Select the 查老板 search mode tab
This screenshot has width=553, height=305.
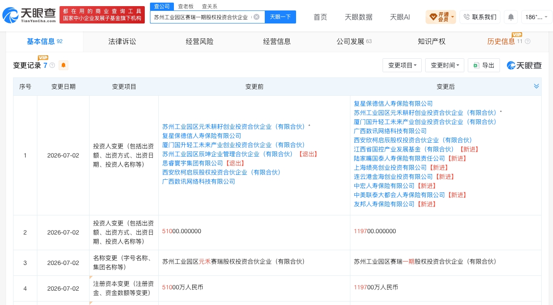[186, 7]
